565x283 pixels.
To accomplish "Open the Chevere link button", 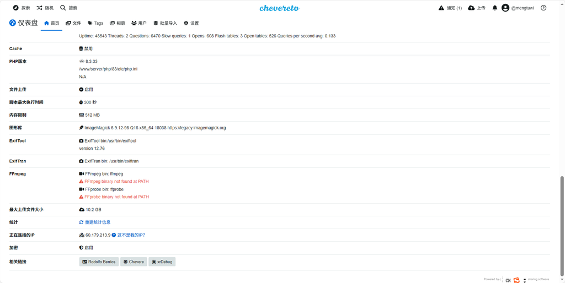I will [134, 262].
